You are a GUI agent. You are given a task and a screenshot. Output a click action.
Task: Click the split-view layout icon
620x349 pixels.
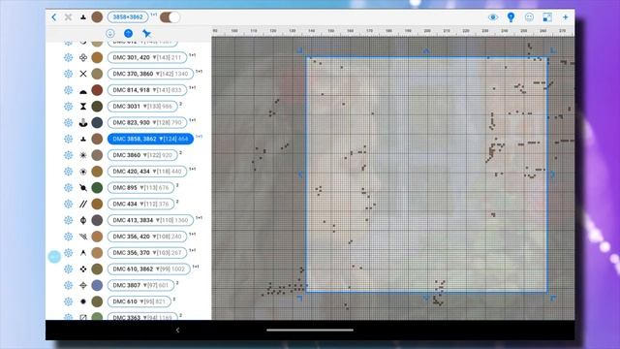point(547,17)
